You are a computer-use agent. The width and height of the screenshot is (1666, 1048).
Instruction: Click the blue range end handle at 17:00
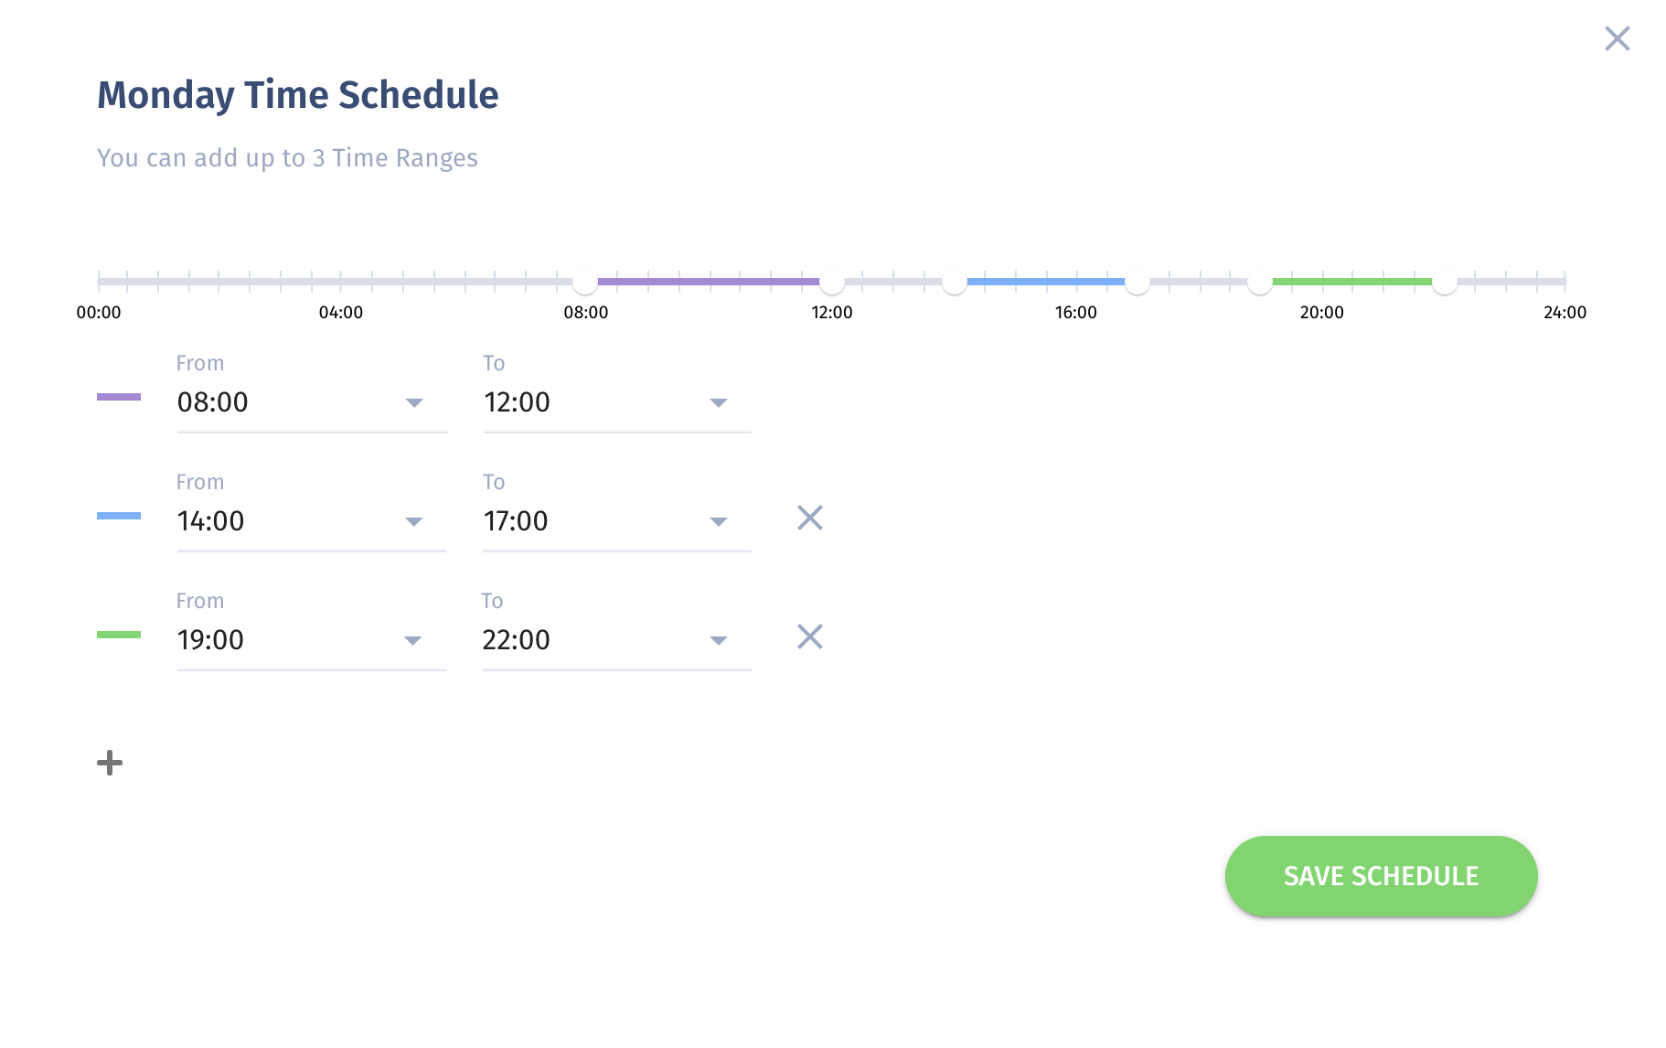click(1137, 282)
